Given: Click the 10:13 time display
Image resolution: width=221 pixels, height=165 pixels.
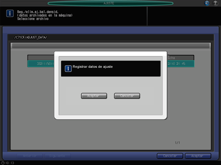Looking at the screenshot, I should 10,163.
